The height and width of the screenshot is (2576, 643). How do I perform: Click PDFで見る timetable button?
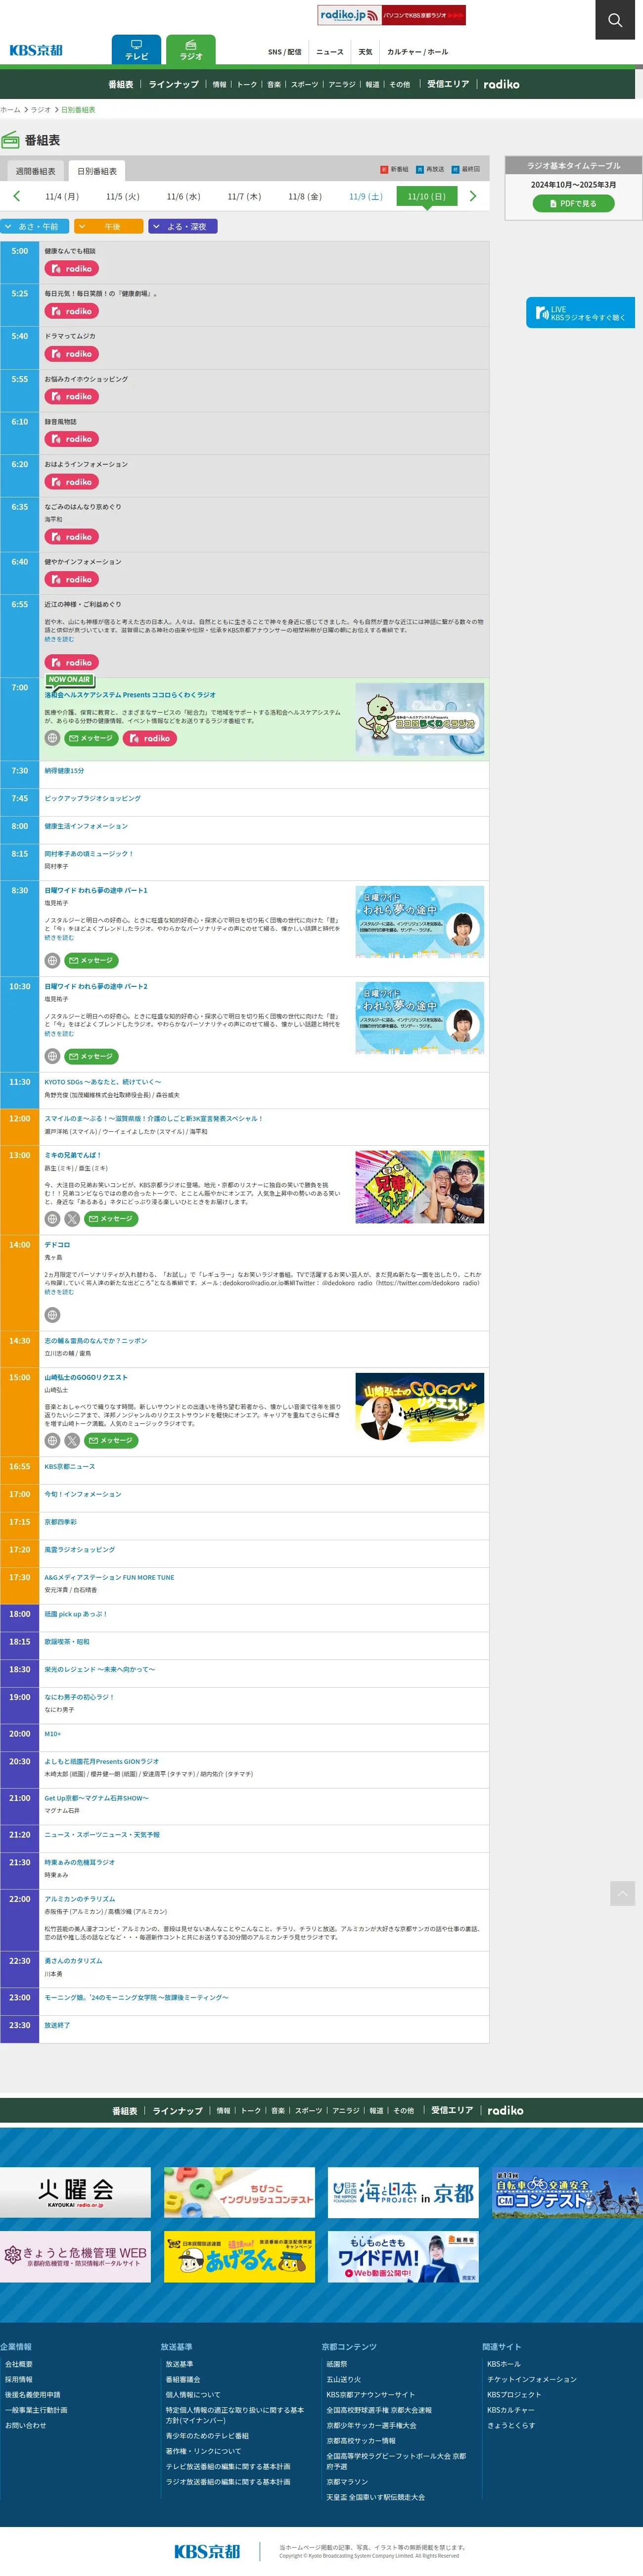click(573, 203)
